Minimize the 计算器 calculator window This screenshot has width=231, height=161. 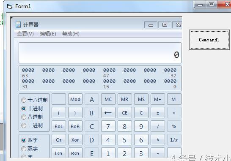(151, 25)
